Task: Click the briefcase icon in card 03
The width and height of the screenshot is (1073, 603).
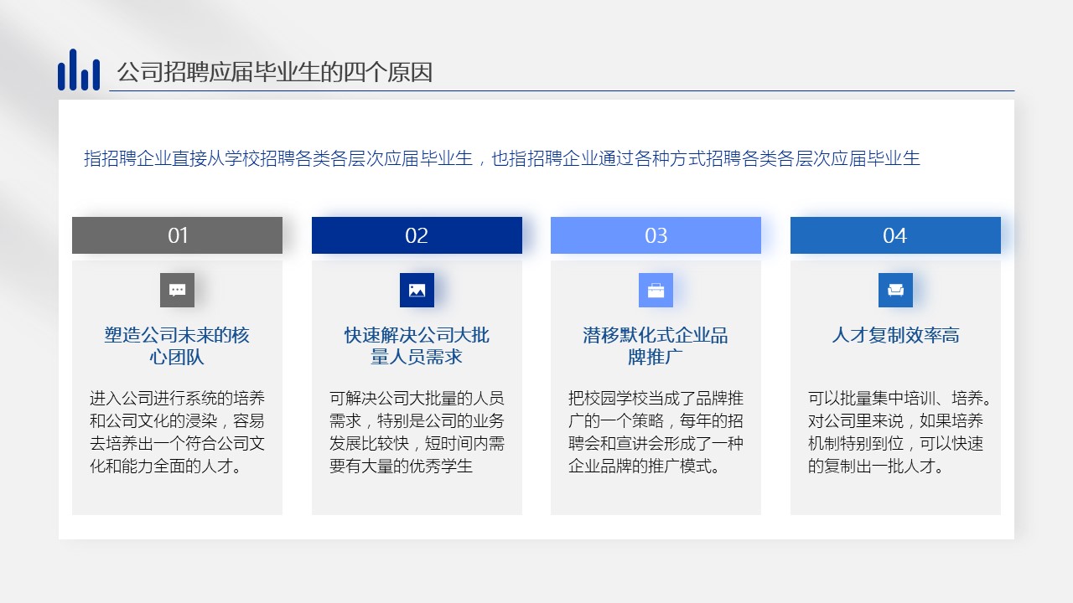Action: [656, 290]
